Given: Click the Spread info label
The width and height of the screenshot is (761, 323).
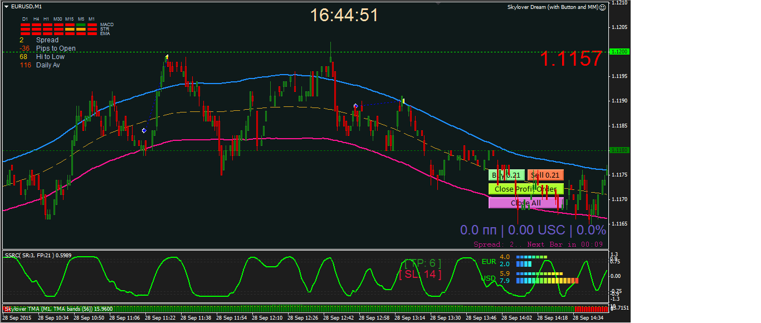Looking at the screenshot, I should (x=47, y=40).
